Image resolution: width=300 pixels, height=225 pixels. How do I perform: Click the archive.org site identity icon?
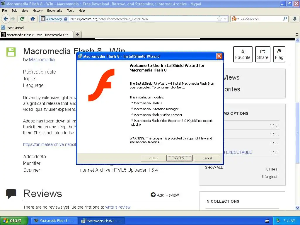click(43, 19)
